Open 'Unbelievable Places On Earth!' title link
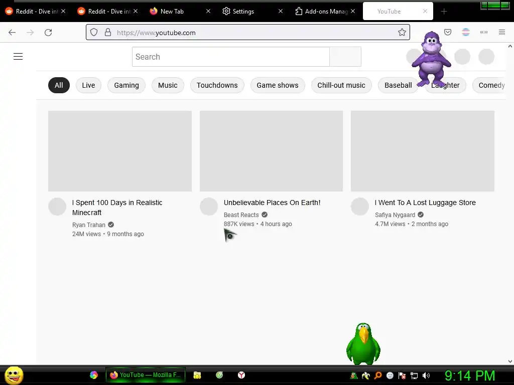 [x=272, y=203]
